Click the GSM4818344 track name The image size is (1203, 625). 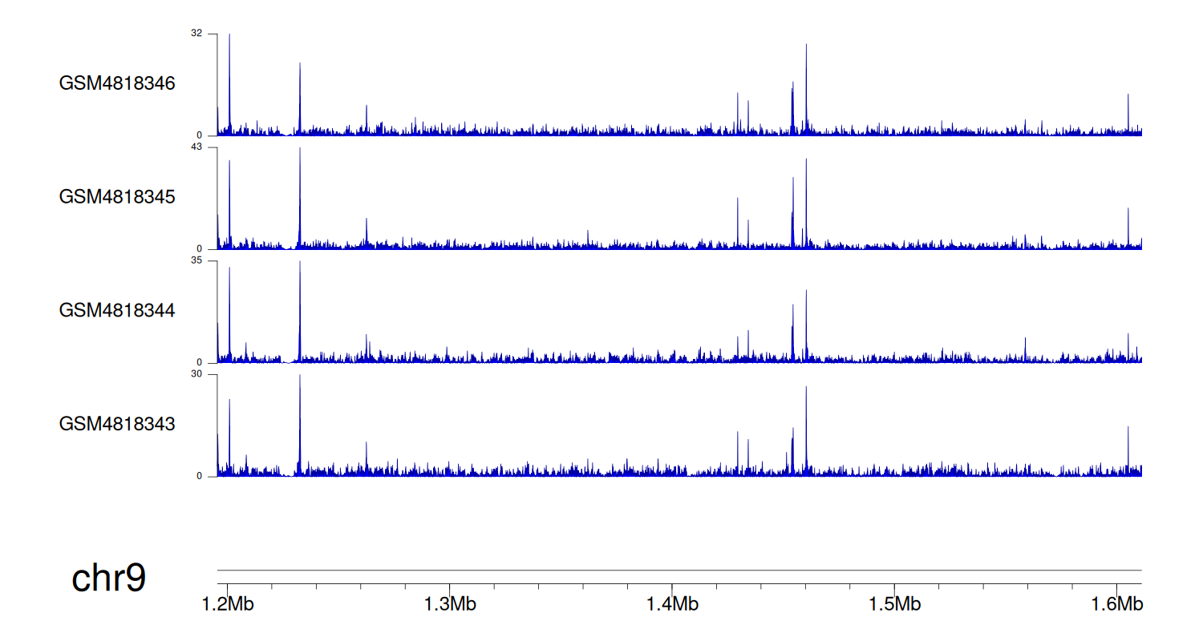[117, 309]
